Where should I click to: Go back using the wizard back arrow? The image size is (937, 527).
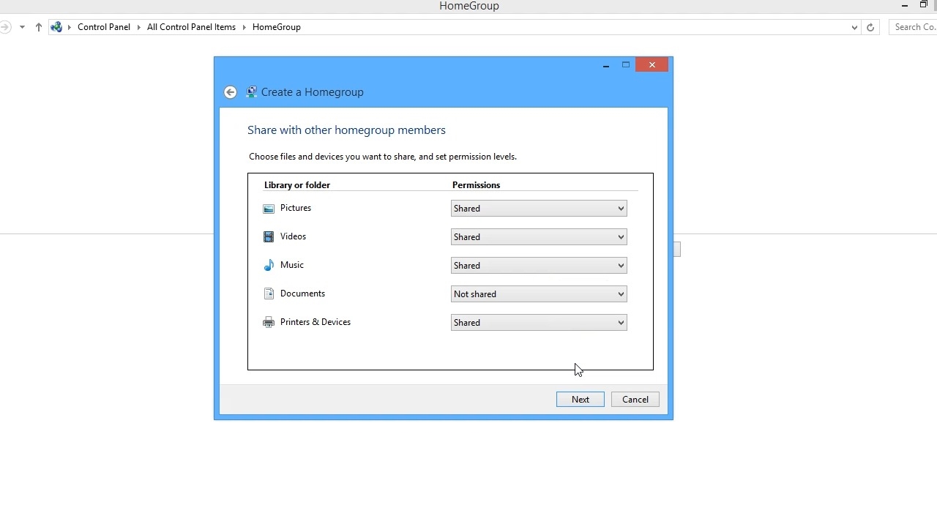231,92
